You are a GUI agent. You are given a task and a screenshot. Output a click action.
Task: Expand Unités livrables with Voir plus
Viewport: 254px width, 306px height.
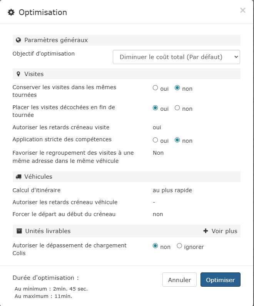tap(224, 231)
